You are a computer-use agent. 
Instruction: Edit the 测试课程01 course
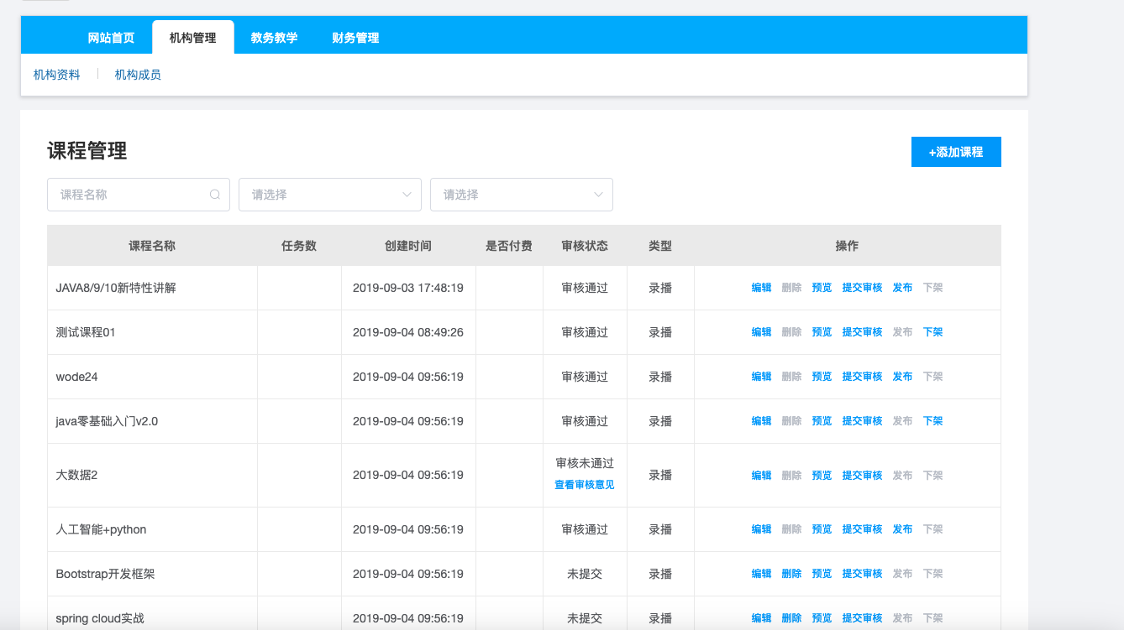(761, 332)
